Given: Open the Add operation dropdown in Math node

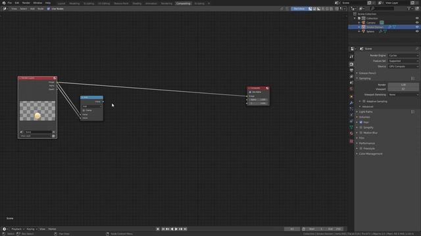Looking at the screenshot, I should pyautogui.click(x=92, y=106).
